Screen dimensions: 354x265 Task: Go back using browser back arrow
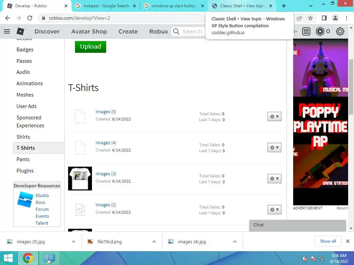[8, 18]
